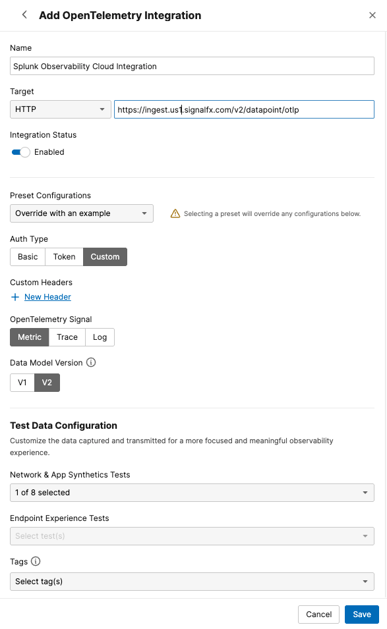Expand the Endpoint Experience Tests dropdown

point(192,536)
